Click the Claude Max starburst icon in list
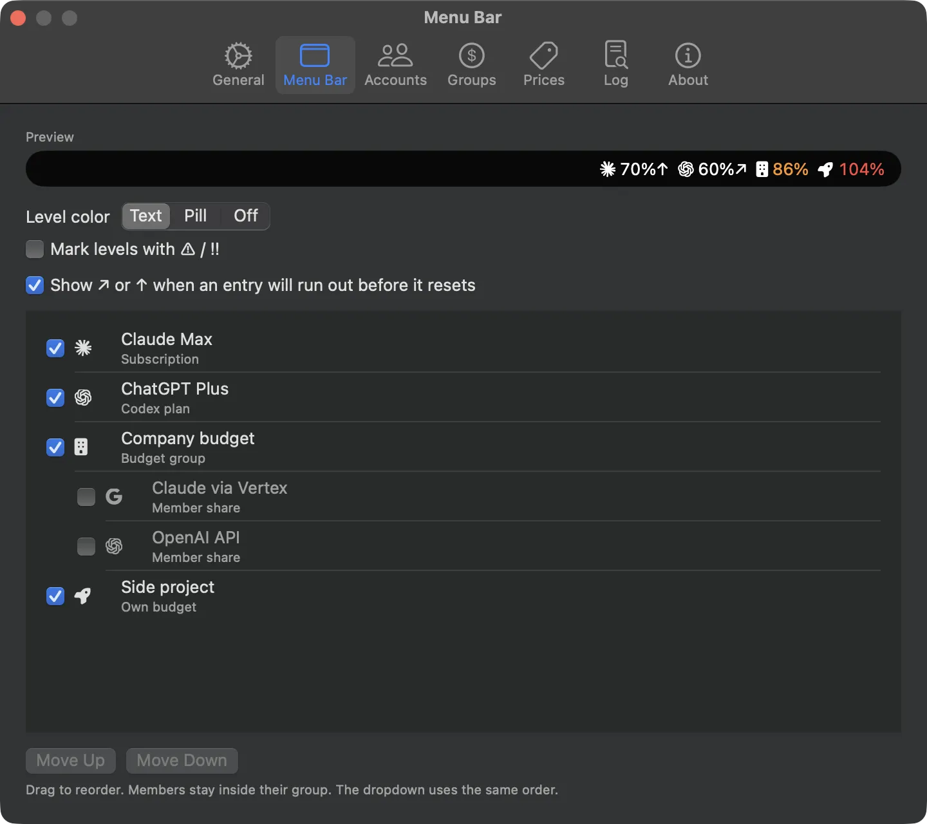 83,348
